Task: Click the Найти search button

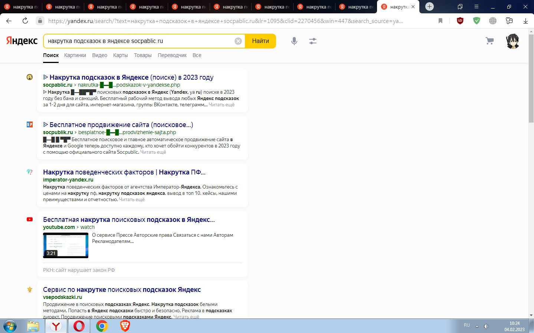Action: click(261, 41)
